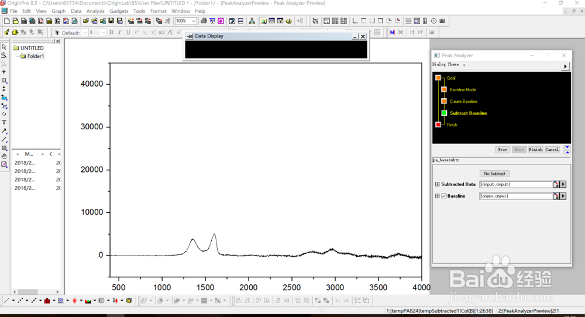Open the Subtracted Data flyout arrow
This screenshot has height=317, width=585.
563,184
